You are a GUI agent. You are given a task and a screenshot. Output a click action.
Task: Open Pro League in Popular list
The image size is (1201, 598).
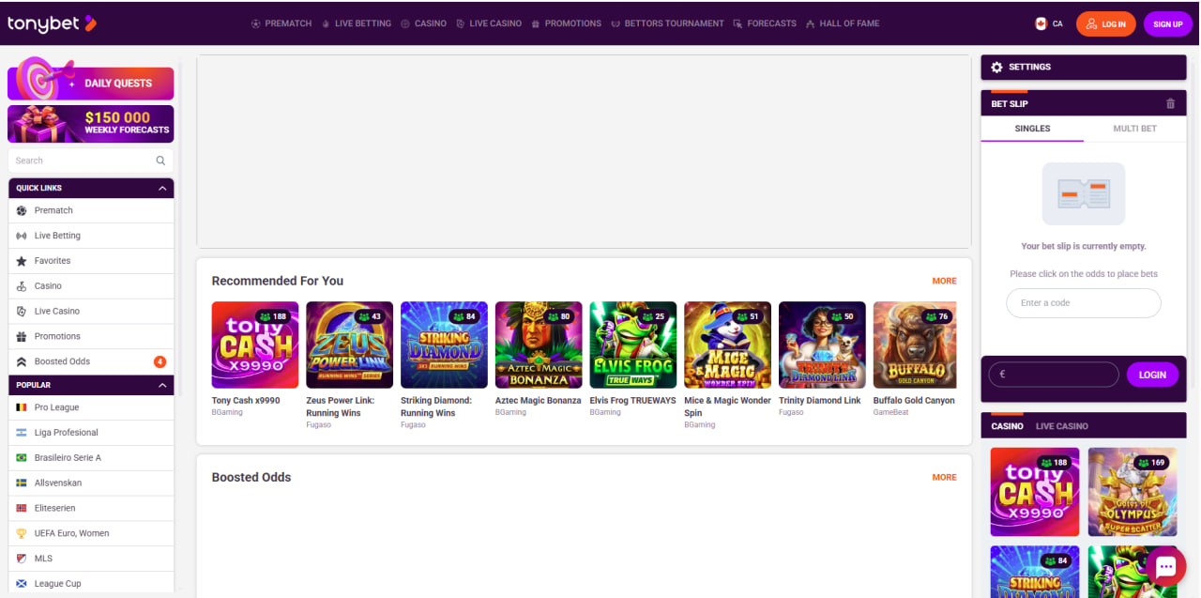tap(91, 407)
